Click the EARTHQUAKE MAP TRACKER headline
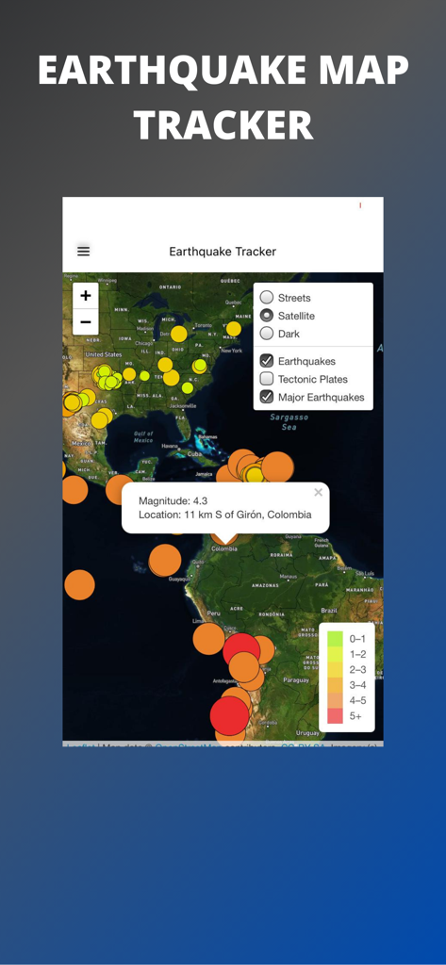The image size is (446, 965). [223, 98]
